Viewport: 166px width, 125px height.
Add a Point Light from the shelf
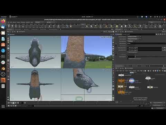[x=87, y=26]
